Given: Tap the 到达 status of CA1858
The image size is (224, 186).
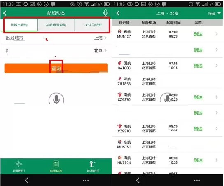Looking at the screenshot, I should click(x=198, y=66).
